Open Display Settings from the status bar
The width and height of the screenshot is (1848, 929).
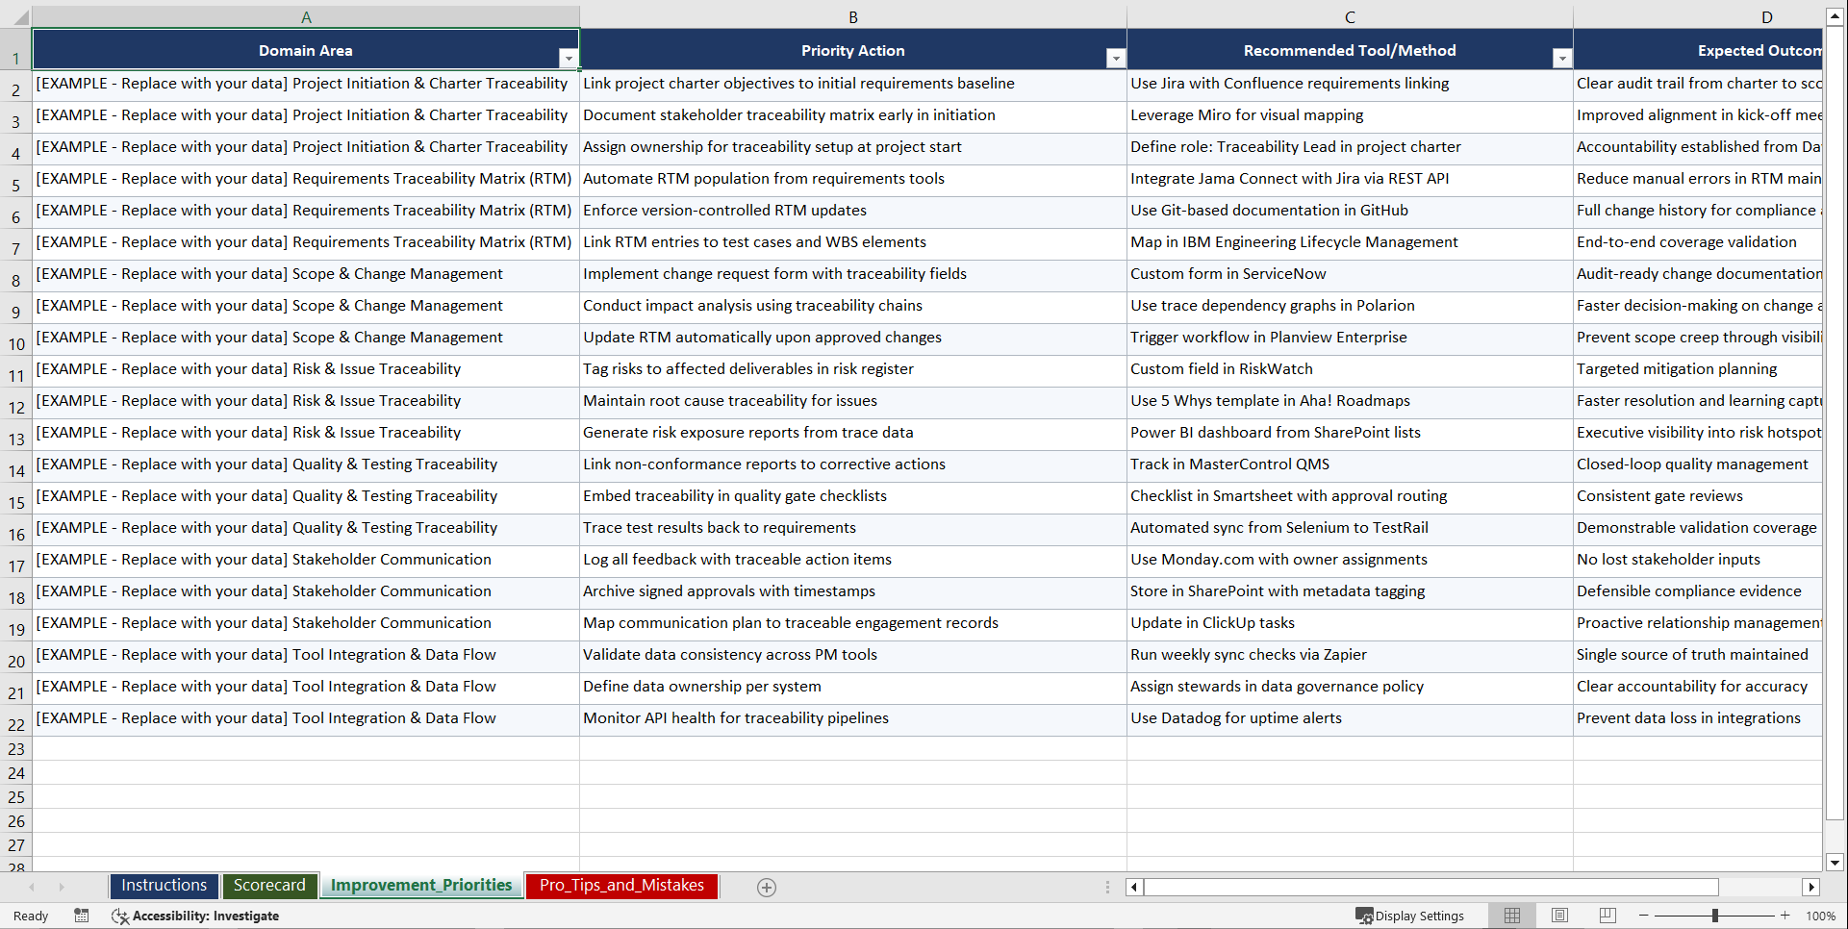1411,916
